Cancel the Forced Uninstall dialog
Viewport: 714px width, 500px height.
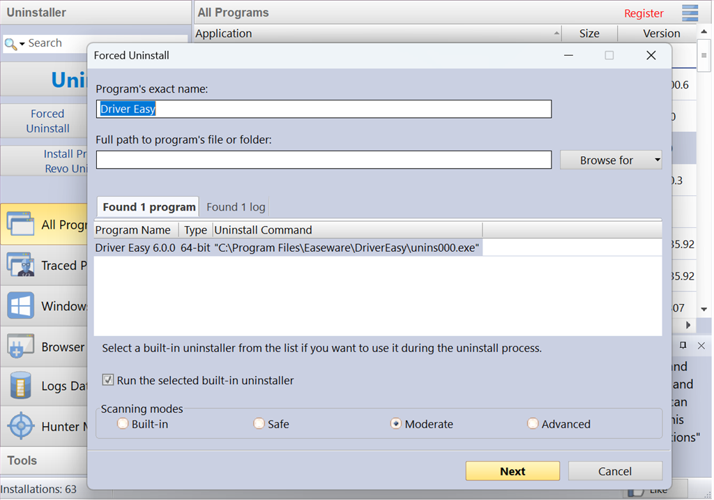coord(615,471)
